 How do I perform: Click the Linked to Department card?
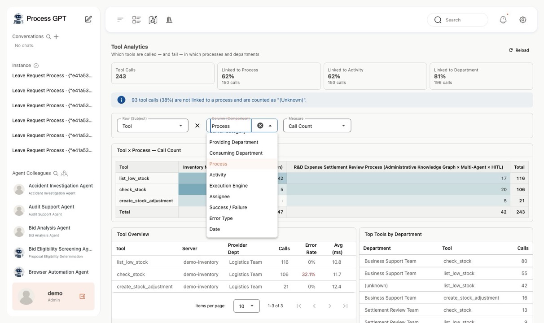coord(481,76)
